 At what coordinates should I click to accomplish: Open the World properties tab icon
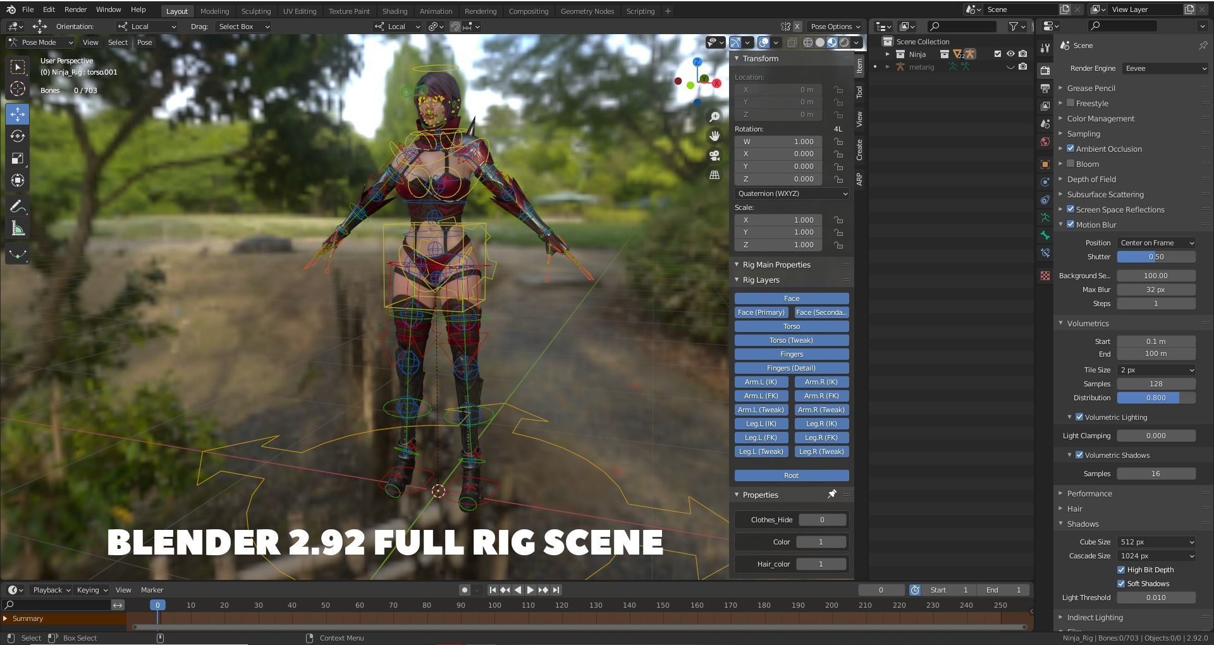click(x=1045, y=142)
